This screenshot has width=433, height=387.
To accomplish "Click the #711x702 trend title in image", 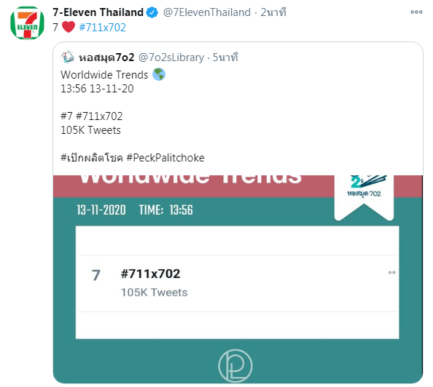I will coord(150,274).
